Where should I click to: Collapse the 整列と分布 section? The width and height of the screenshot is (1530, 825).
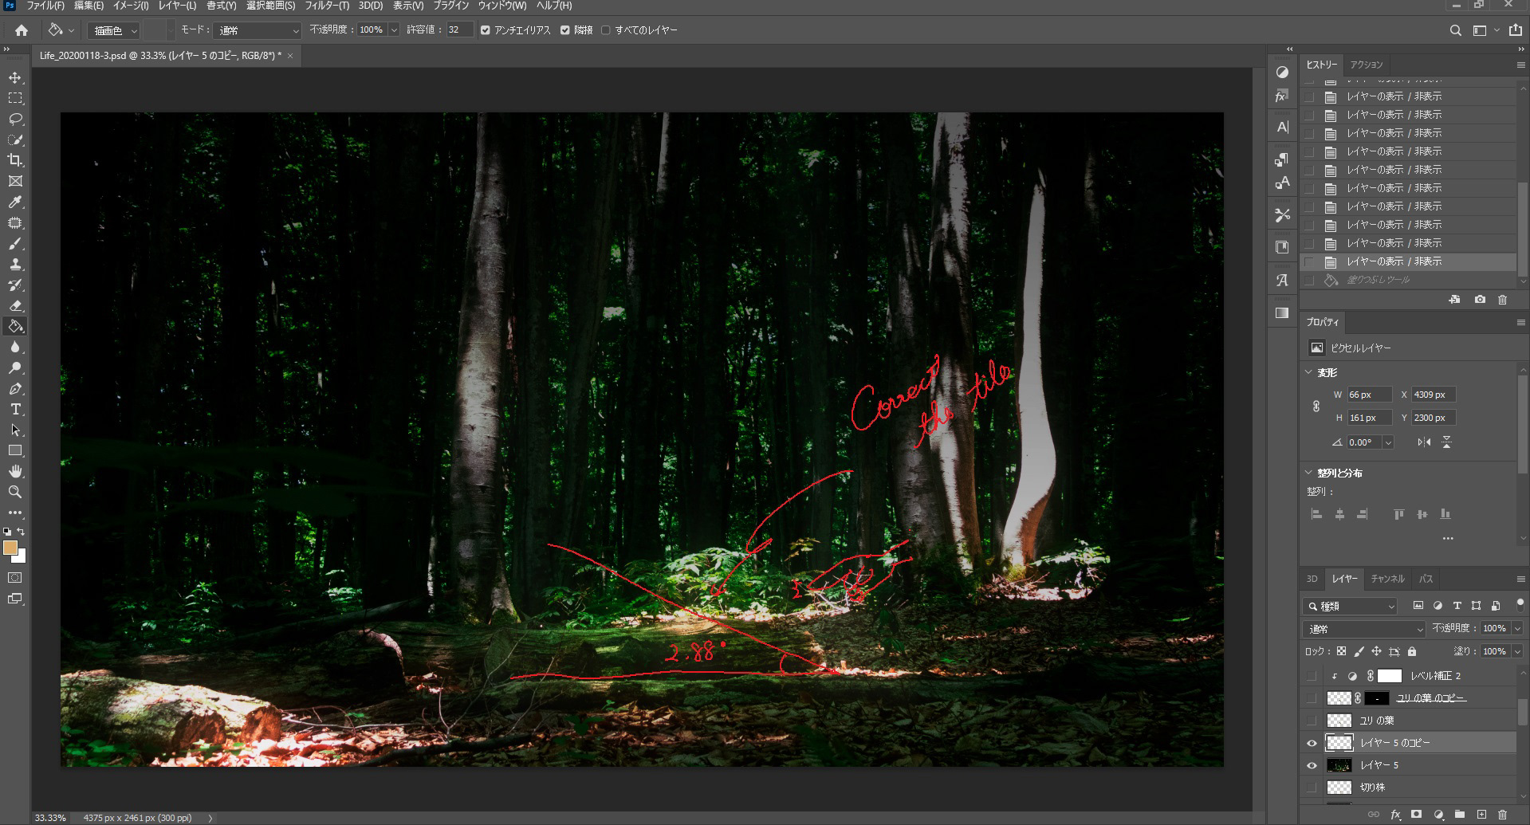pyautogui.click(x=1309, y=473)
